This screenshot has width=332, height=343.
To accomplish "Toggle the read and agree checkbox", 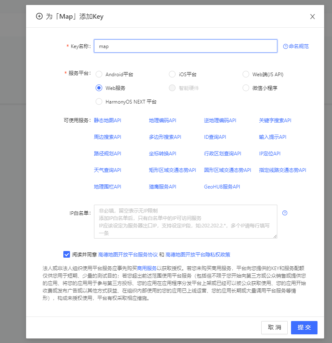I will (67, 254).
